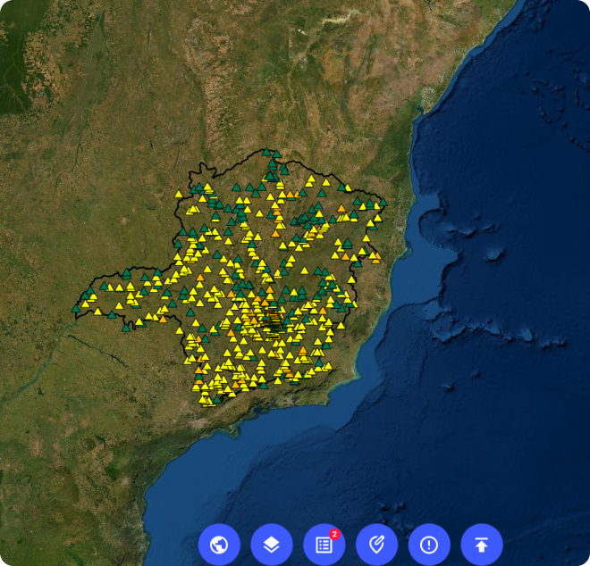The image size is (590, 566).
Task: Click the yellow marker at the northwestern state corner
Action: pyautogui.click(x=179, y=194)
